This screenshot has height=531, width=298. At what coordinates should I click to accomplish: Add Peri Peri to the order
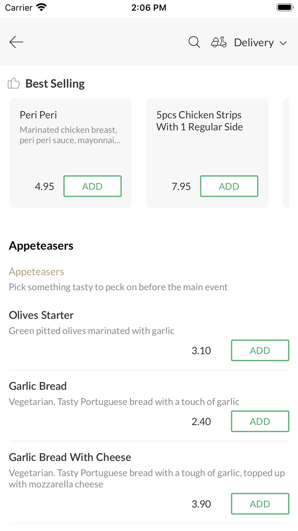point(92,186)
